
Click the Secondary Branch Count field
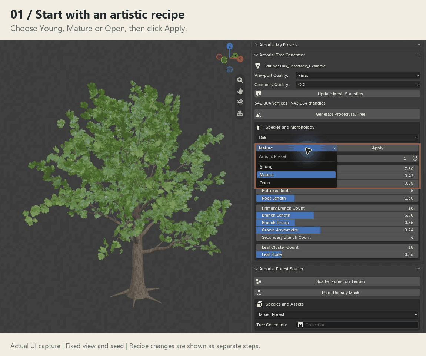coord(337,237)
